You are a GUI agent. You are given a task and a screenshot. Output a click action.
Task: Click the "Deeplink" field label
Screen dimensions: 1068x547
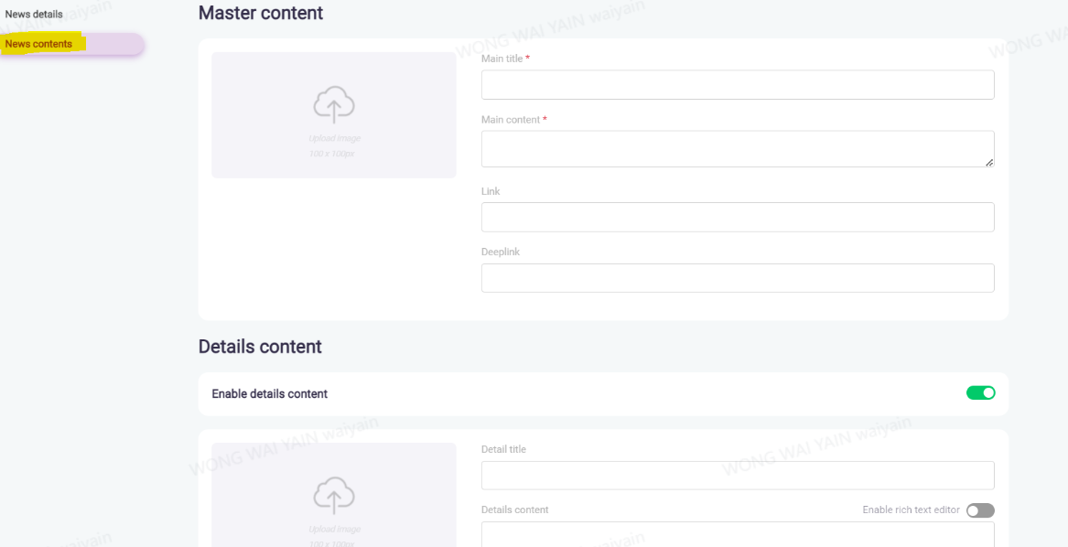[x=501, y=252]
